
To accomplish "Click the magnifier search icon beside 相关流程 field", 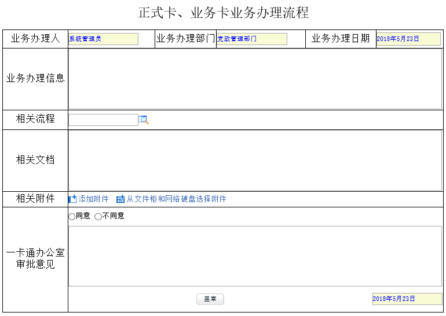I will [x=144, y=120].
